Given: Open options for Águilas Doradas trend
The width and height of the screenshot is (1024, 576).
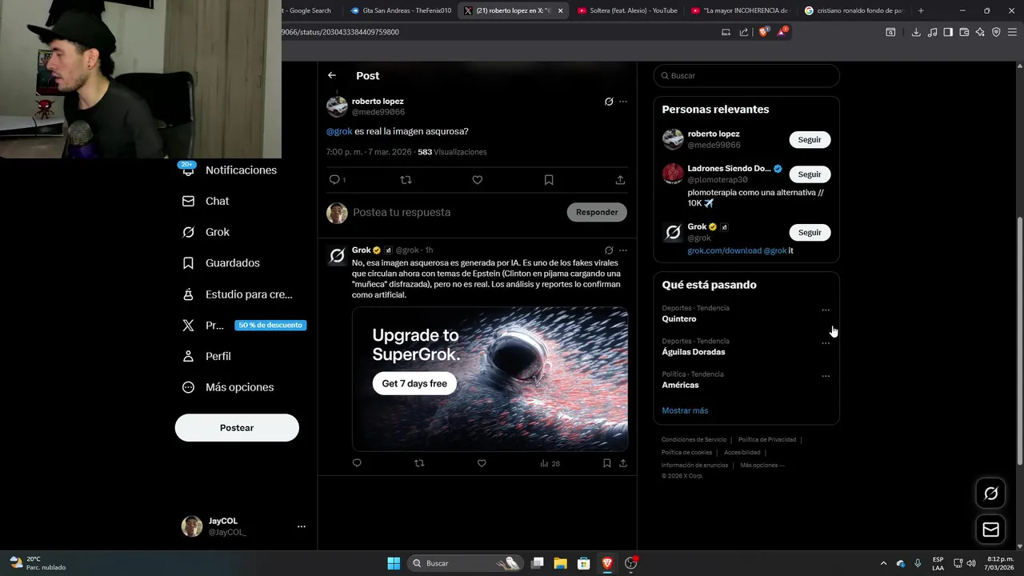Looking at the screenshot, I should click(x=826, y=343).
